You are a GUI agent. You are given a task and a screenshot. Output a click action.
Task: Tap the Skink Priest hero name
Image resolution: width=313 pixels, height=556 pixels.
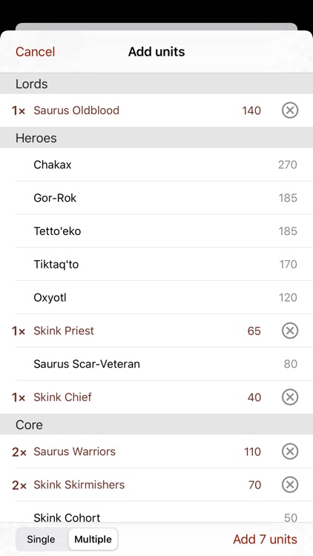pos(64,331)
